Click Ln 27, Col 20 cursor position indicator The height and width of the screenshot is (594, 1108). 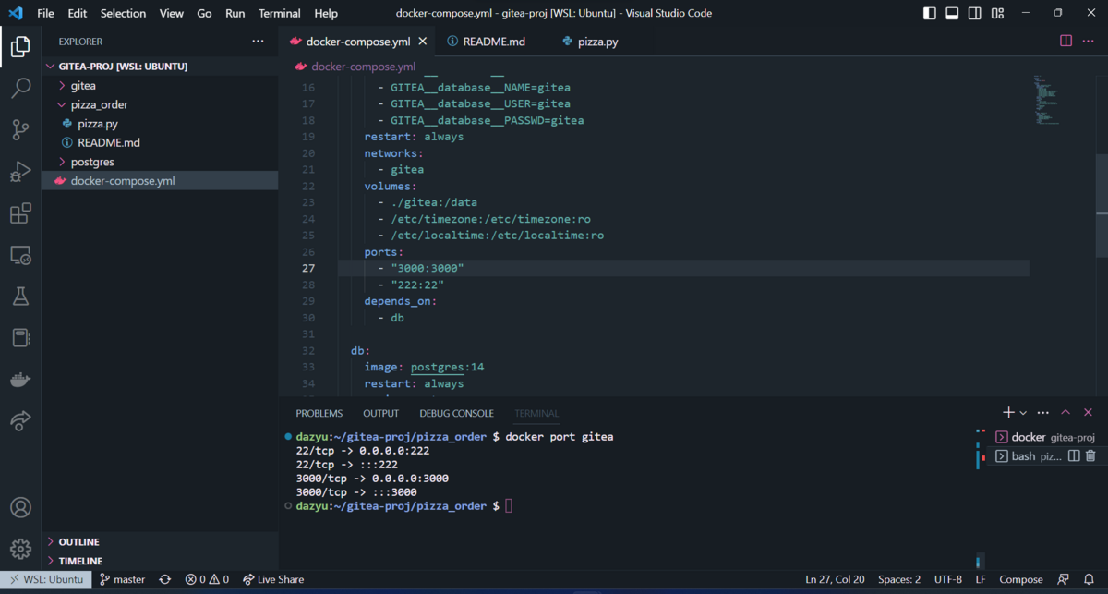pyautogui.click(x=836, y=579)
